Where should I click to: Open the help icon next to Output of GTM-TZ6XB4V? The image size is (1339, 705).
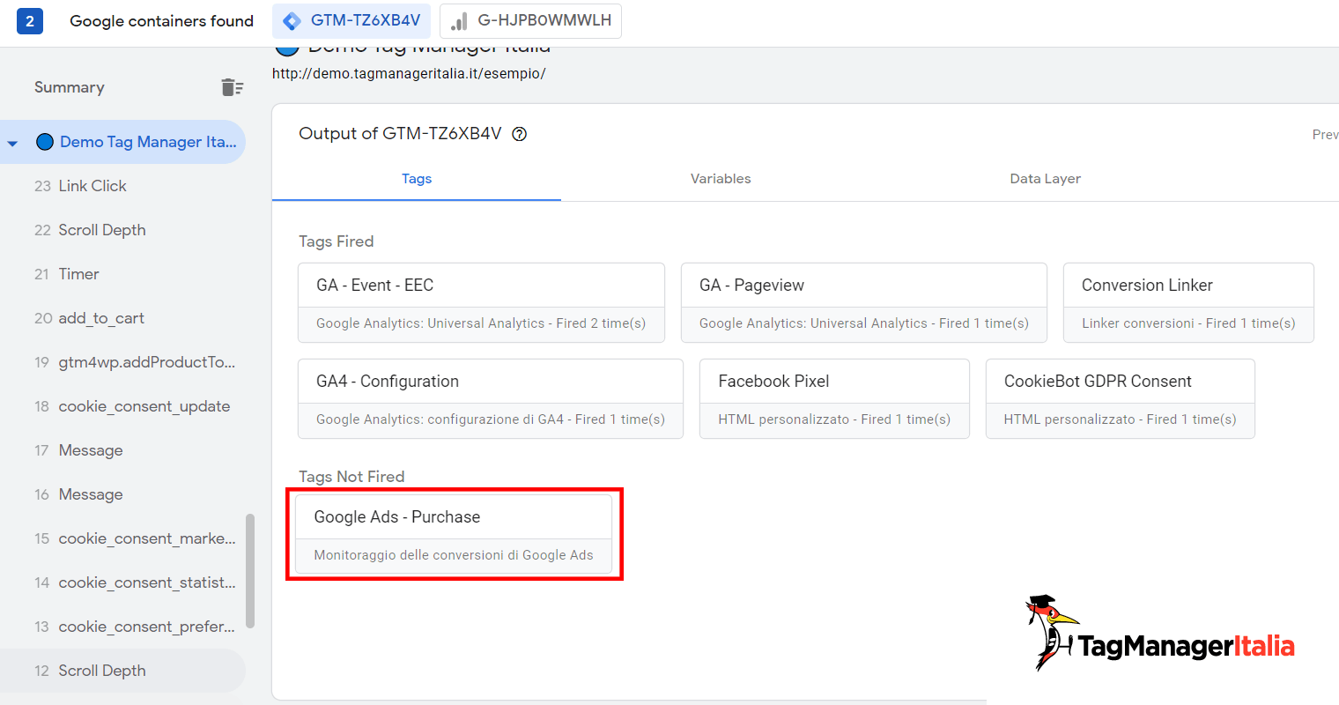(520, 134)
